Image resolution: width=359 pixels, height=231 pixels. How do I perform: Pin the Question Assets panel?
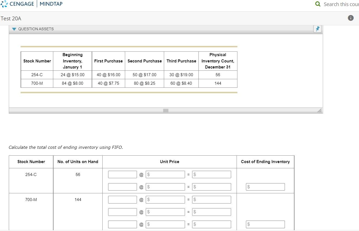coord(317,29)
